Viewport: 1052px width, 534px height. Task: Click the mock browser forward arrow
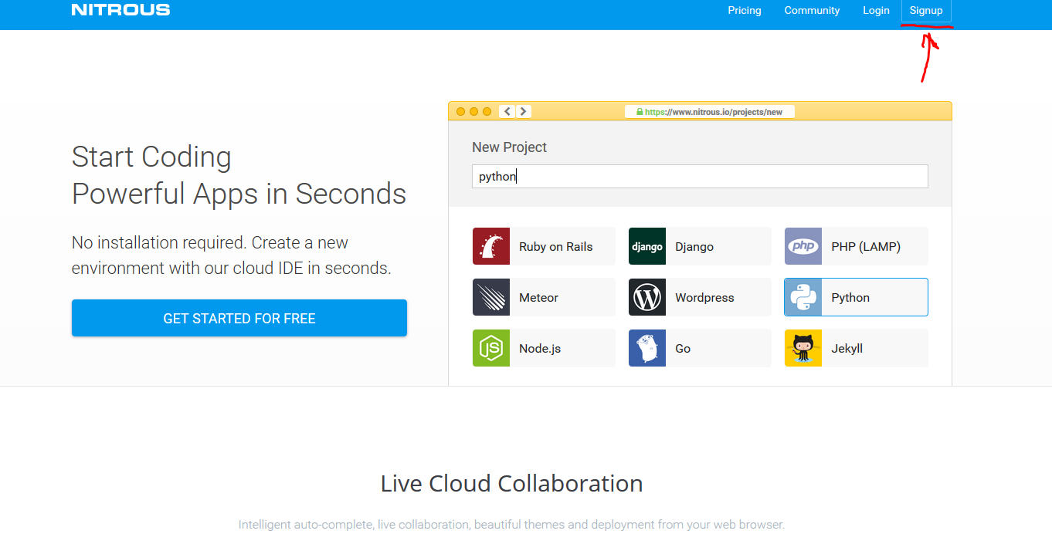tap(524, 111)
